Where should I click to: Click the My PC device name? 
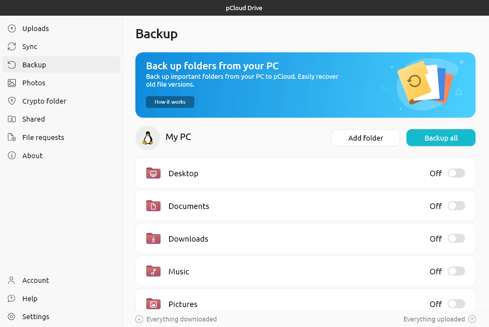coord(178,137)
